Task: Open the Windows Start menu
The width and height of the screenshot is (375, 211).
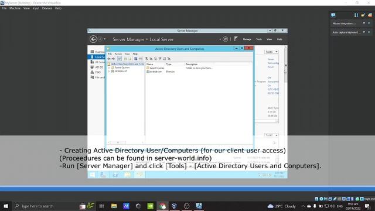Action: click(6, 206)
